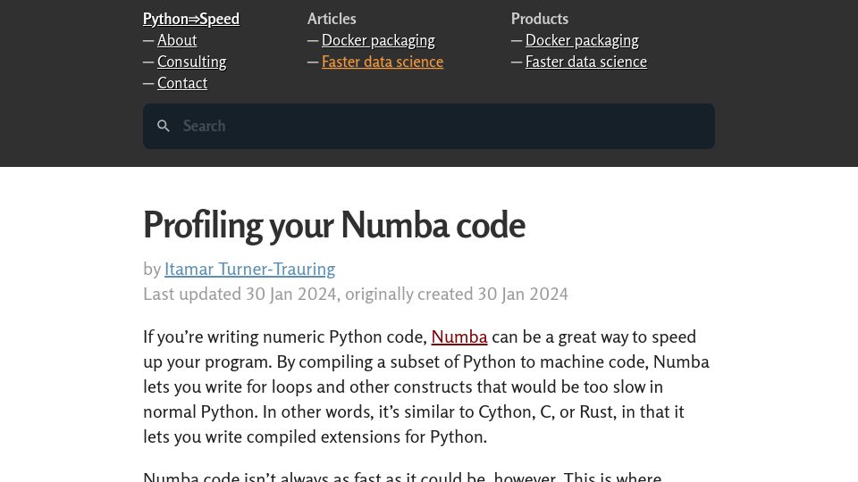Click the Articles heading text
Screen dimensions: 858x482
tap(332, 19)
